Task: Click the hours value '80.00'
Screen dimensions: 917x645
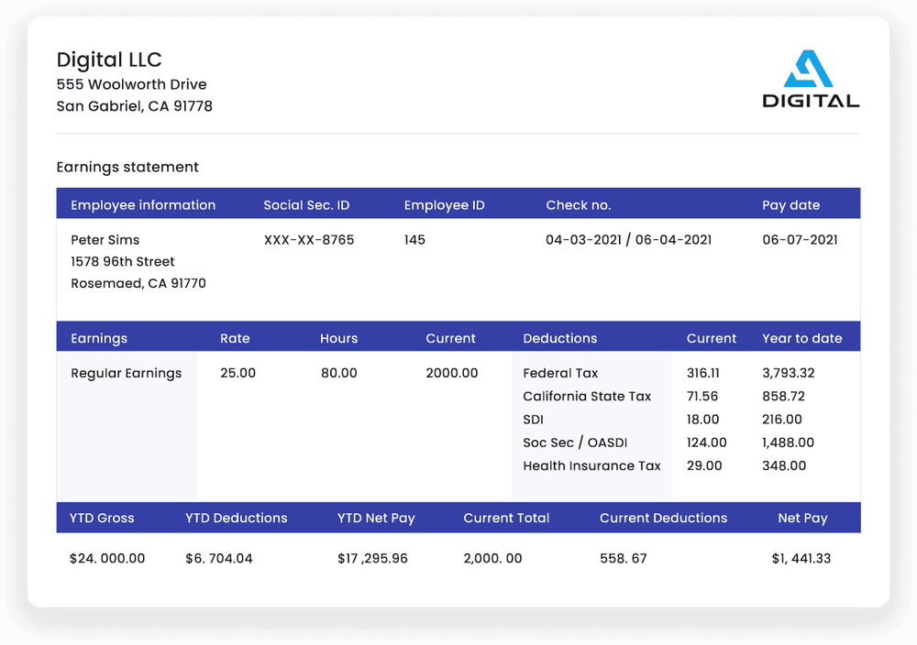Action: 338,373
